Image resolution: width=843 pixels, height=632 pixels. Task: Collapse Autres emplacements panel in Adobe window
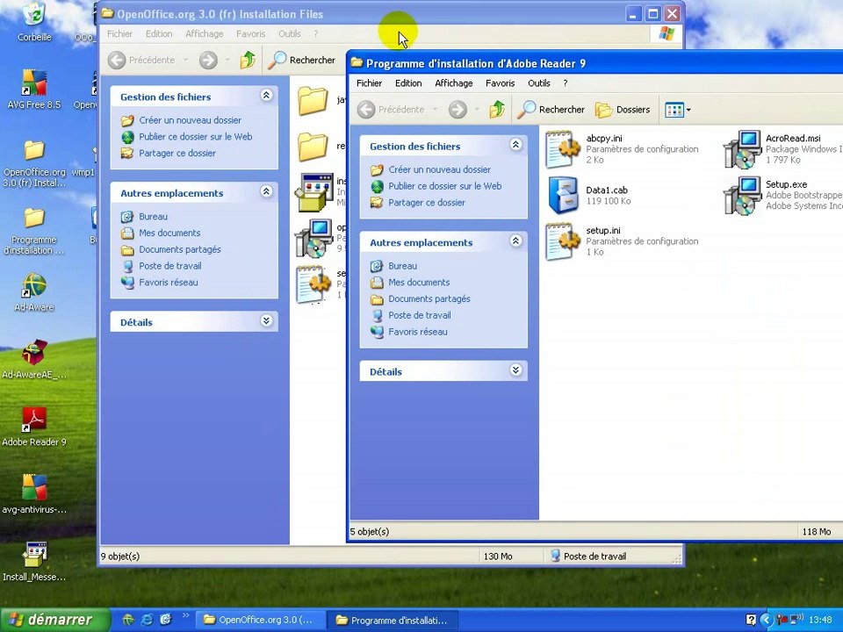(515, 241)
